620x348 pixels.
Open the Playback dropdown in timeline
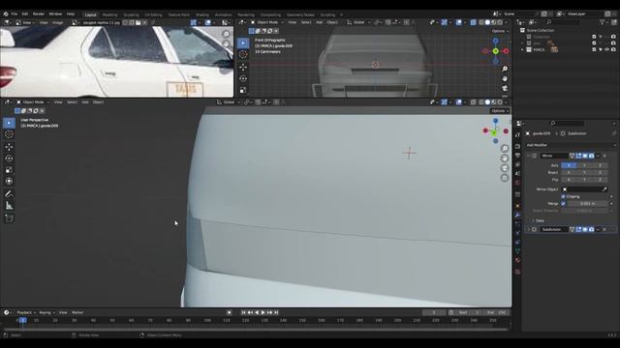point(26,312)
